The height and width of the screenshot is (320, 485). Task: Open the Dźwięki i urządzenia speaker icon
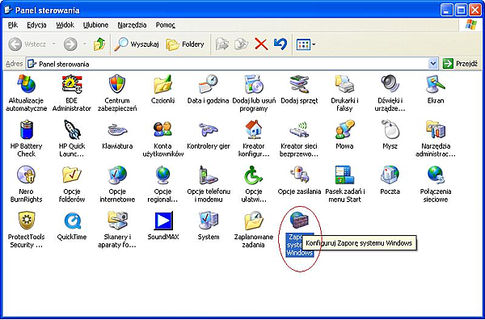(390, 84)
